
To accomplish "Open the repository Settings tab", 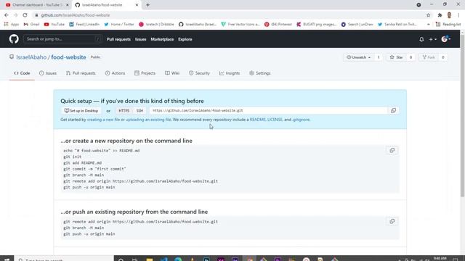I will coord(260,73).
